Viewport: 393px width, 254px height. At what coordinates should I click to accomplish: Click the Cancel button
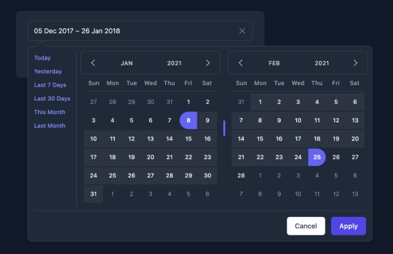(x=306, y=226)
